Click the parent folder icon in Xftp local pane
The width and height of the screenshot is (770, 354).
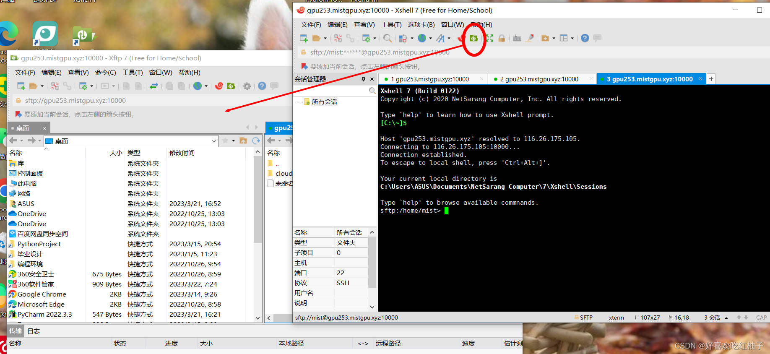(243, 141)
